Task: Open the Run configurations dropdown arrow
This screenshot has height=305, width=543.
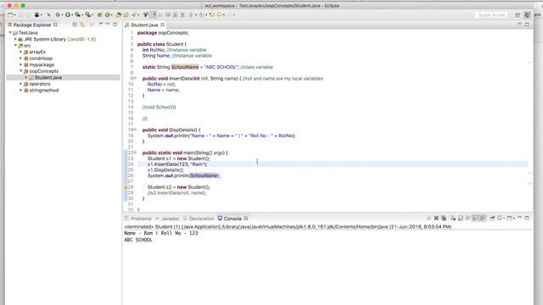Action: [x=72, y=15]
